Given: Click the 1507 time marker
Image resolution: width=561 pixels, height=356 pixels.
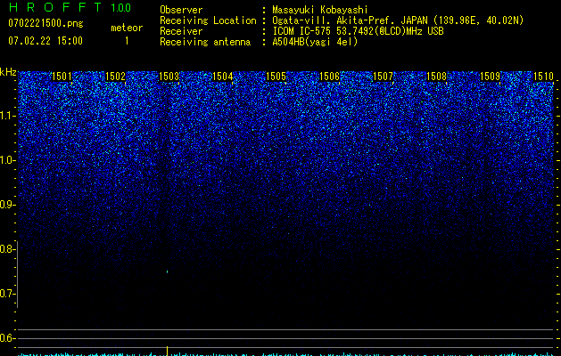Looking at the screenshot, I should point(383,77).
